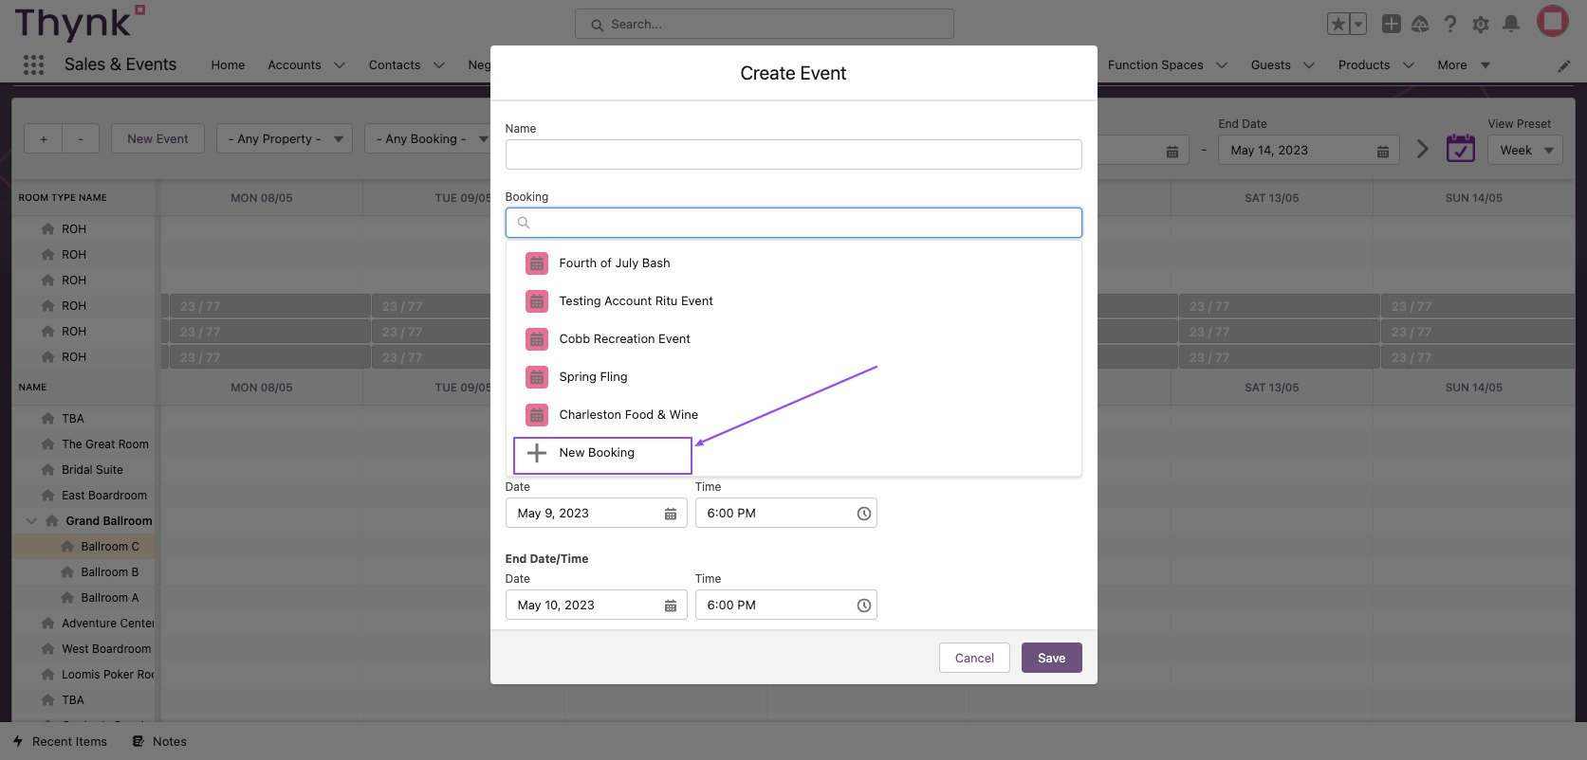Choose Fourth of July Bash booking
1587x760 pixels.
(x=614, y=263)
